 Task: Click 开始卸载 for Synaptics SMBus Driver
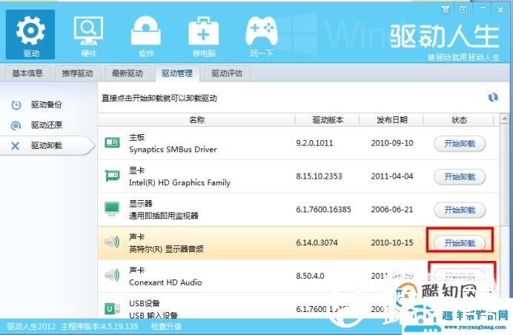(460, 144)
